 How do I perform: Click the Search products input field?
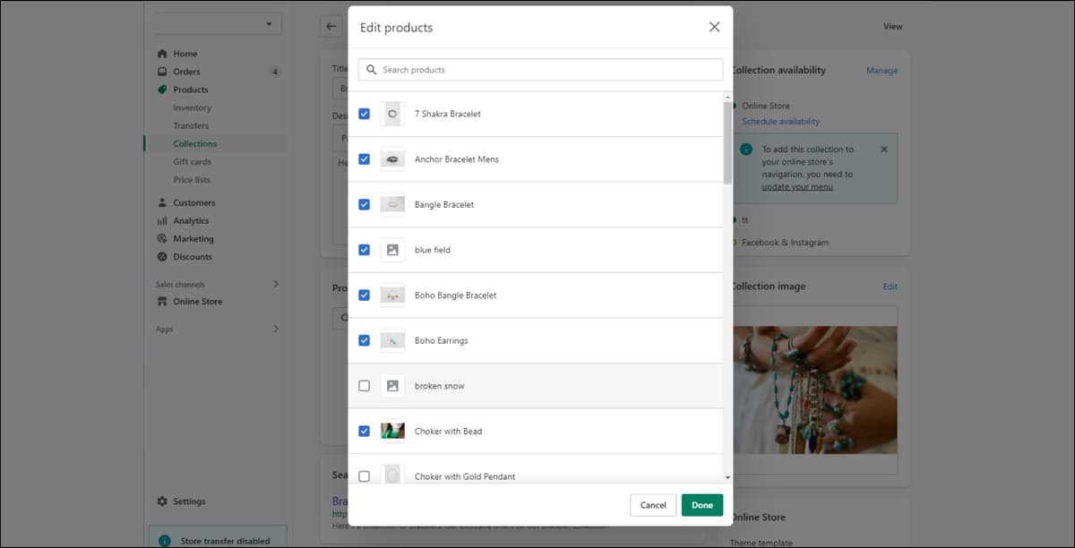tap(540, 70)
